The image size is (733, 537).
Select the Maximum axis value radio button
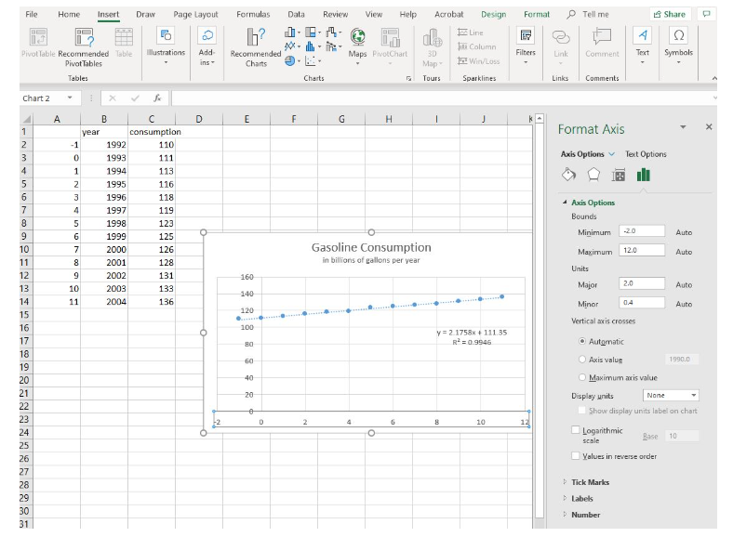pyautogui.click(x=582, y=377)
